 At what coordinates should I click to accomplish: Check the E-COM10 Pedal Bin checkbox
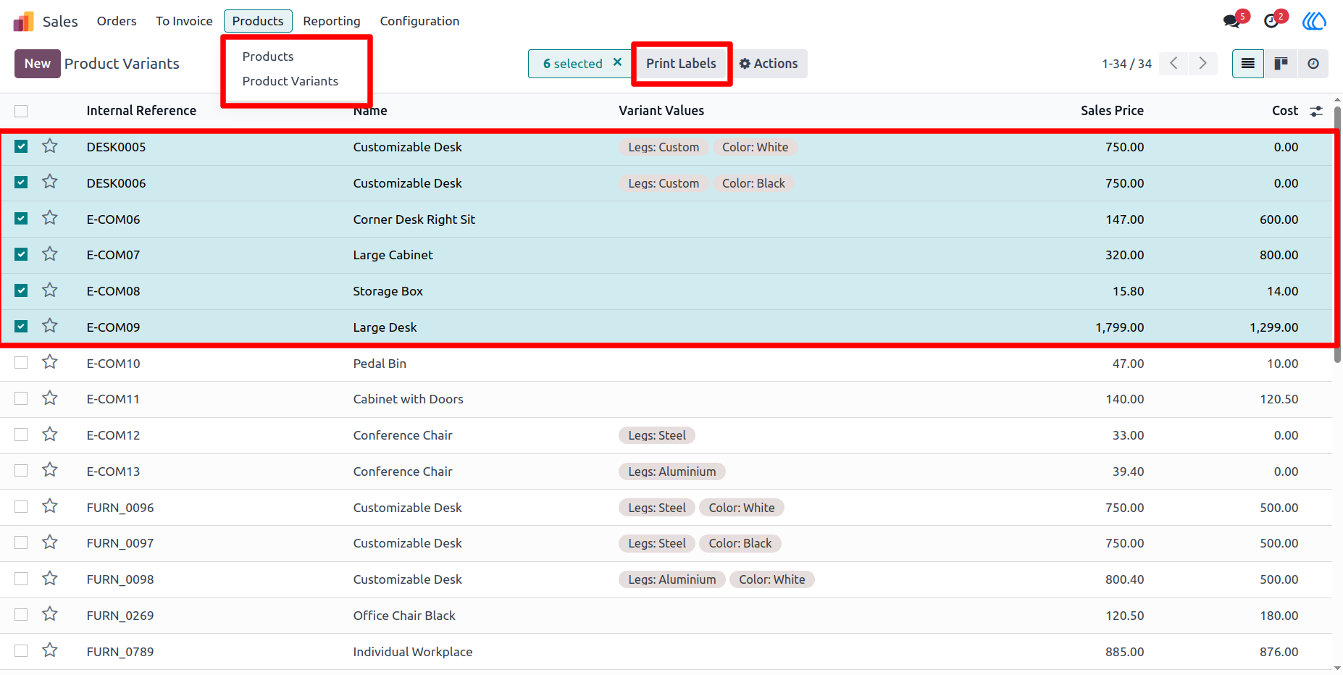click(x=21, y=362)
